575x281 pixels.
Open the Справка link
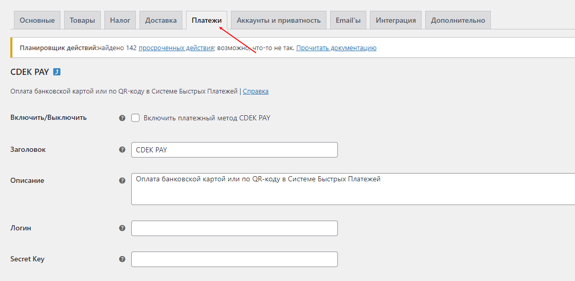pos(256,91)
